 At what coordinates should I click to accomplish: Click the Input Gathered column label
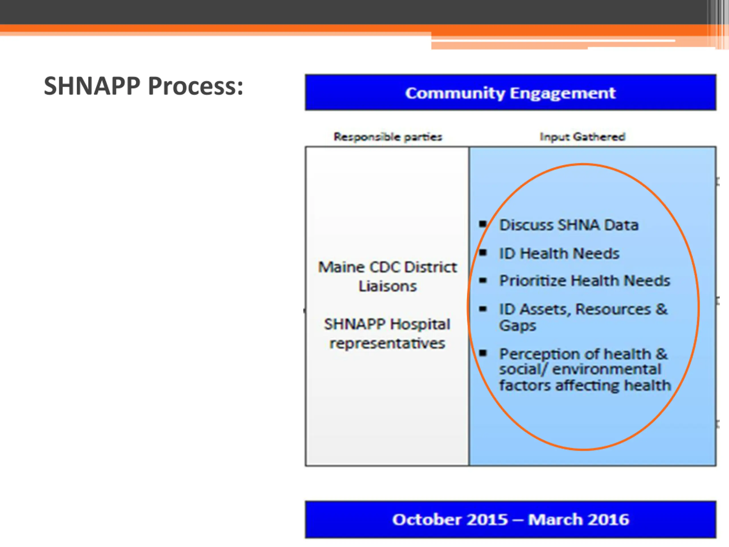pos(582,136)
